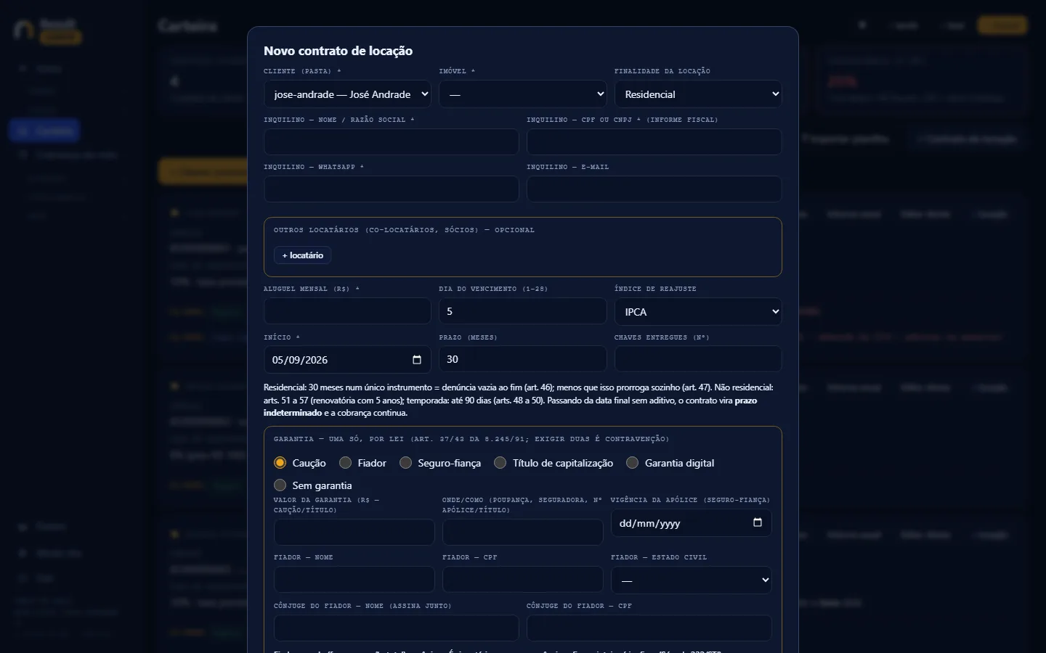The image size is (1046, 653).
Task: Open the Cliente (pasta) dropdown
Action: pos(347,94)
